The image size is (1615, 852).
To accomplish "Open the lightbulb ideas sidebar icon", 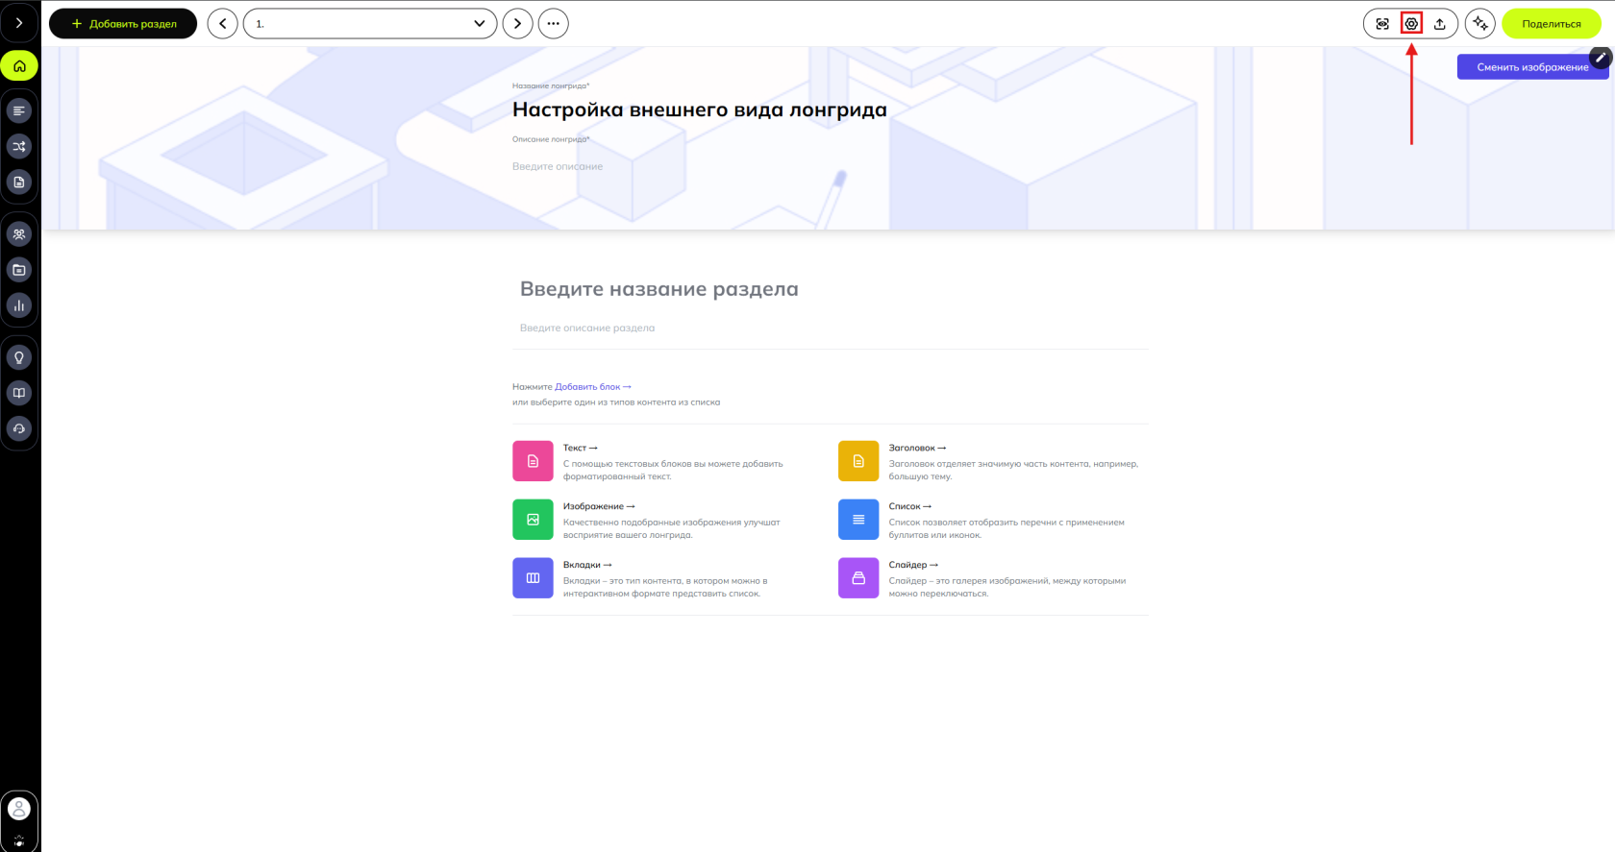I will click(19, 357).
